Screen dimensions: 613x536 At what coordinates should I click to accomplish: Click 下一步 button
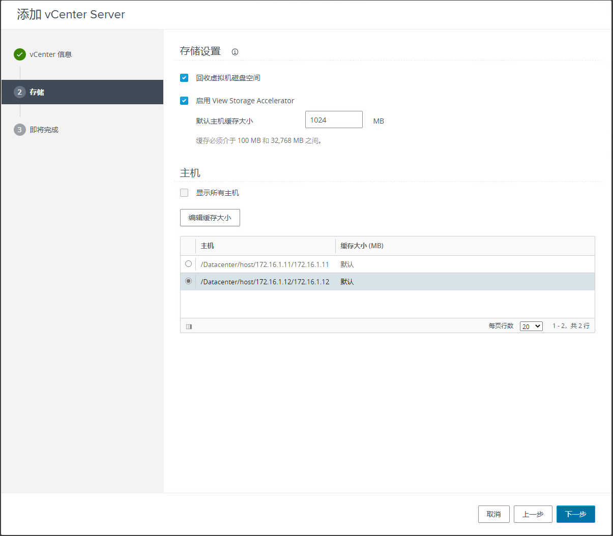[576, 514]
